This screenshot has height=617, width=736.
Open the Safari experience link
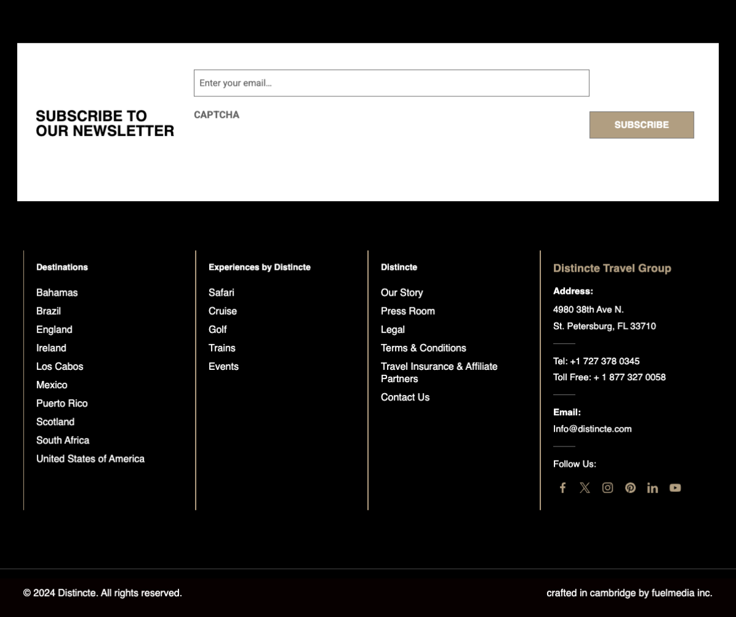click(221, 293)
